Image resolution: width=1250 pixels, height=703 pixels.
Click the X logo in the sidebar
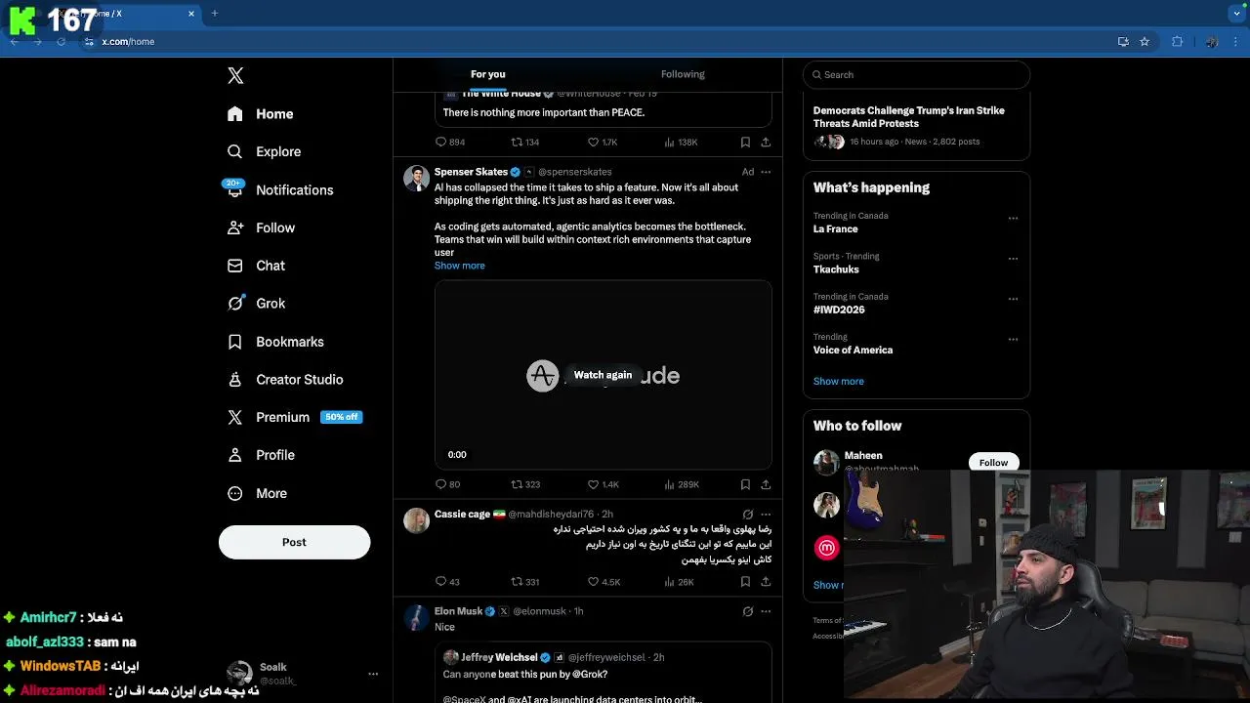(235, 75)
